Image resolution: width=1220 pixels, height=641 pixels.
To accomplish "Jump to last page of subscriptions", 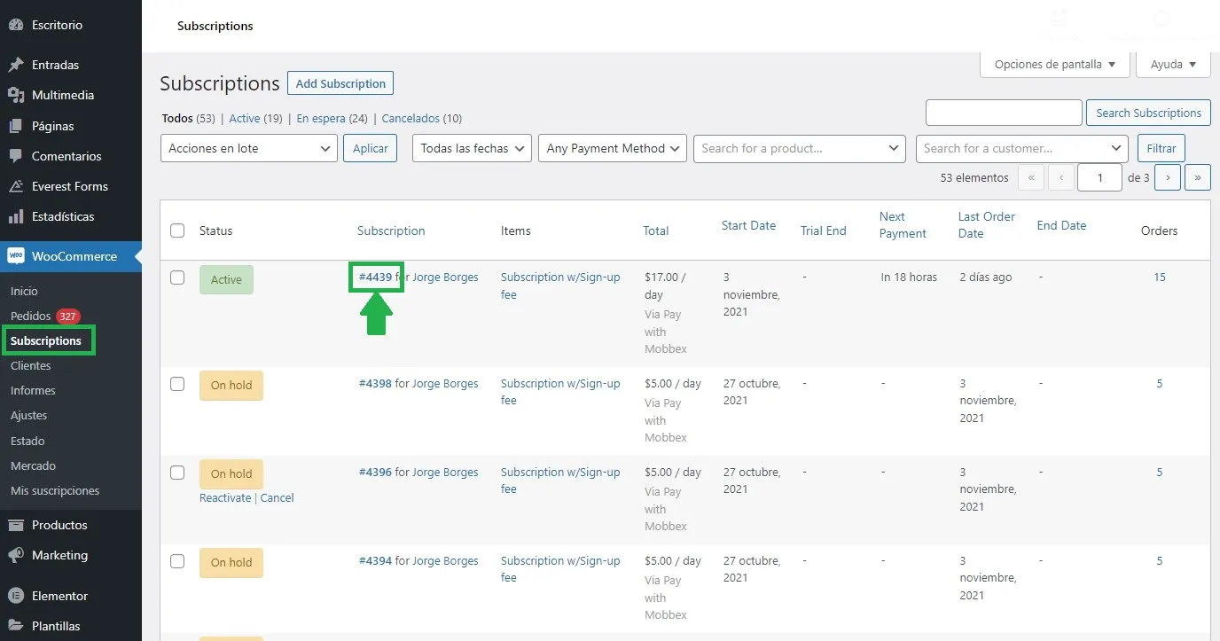I will (1198, 177).
